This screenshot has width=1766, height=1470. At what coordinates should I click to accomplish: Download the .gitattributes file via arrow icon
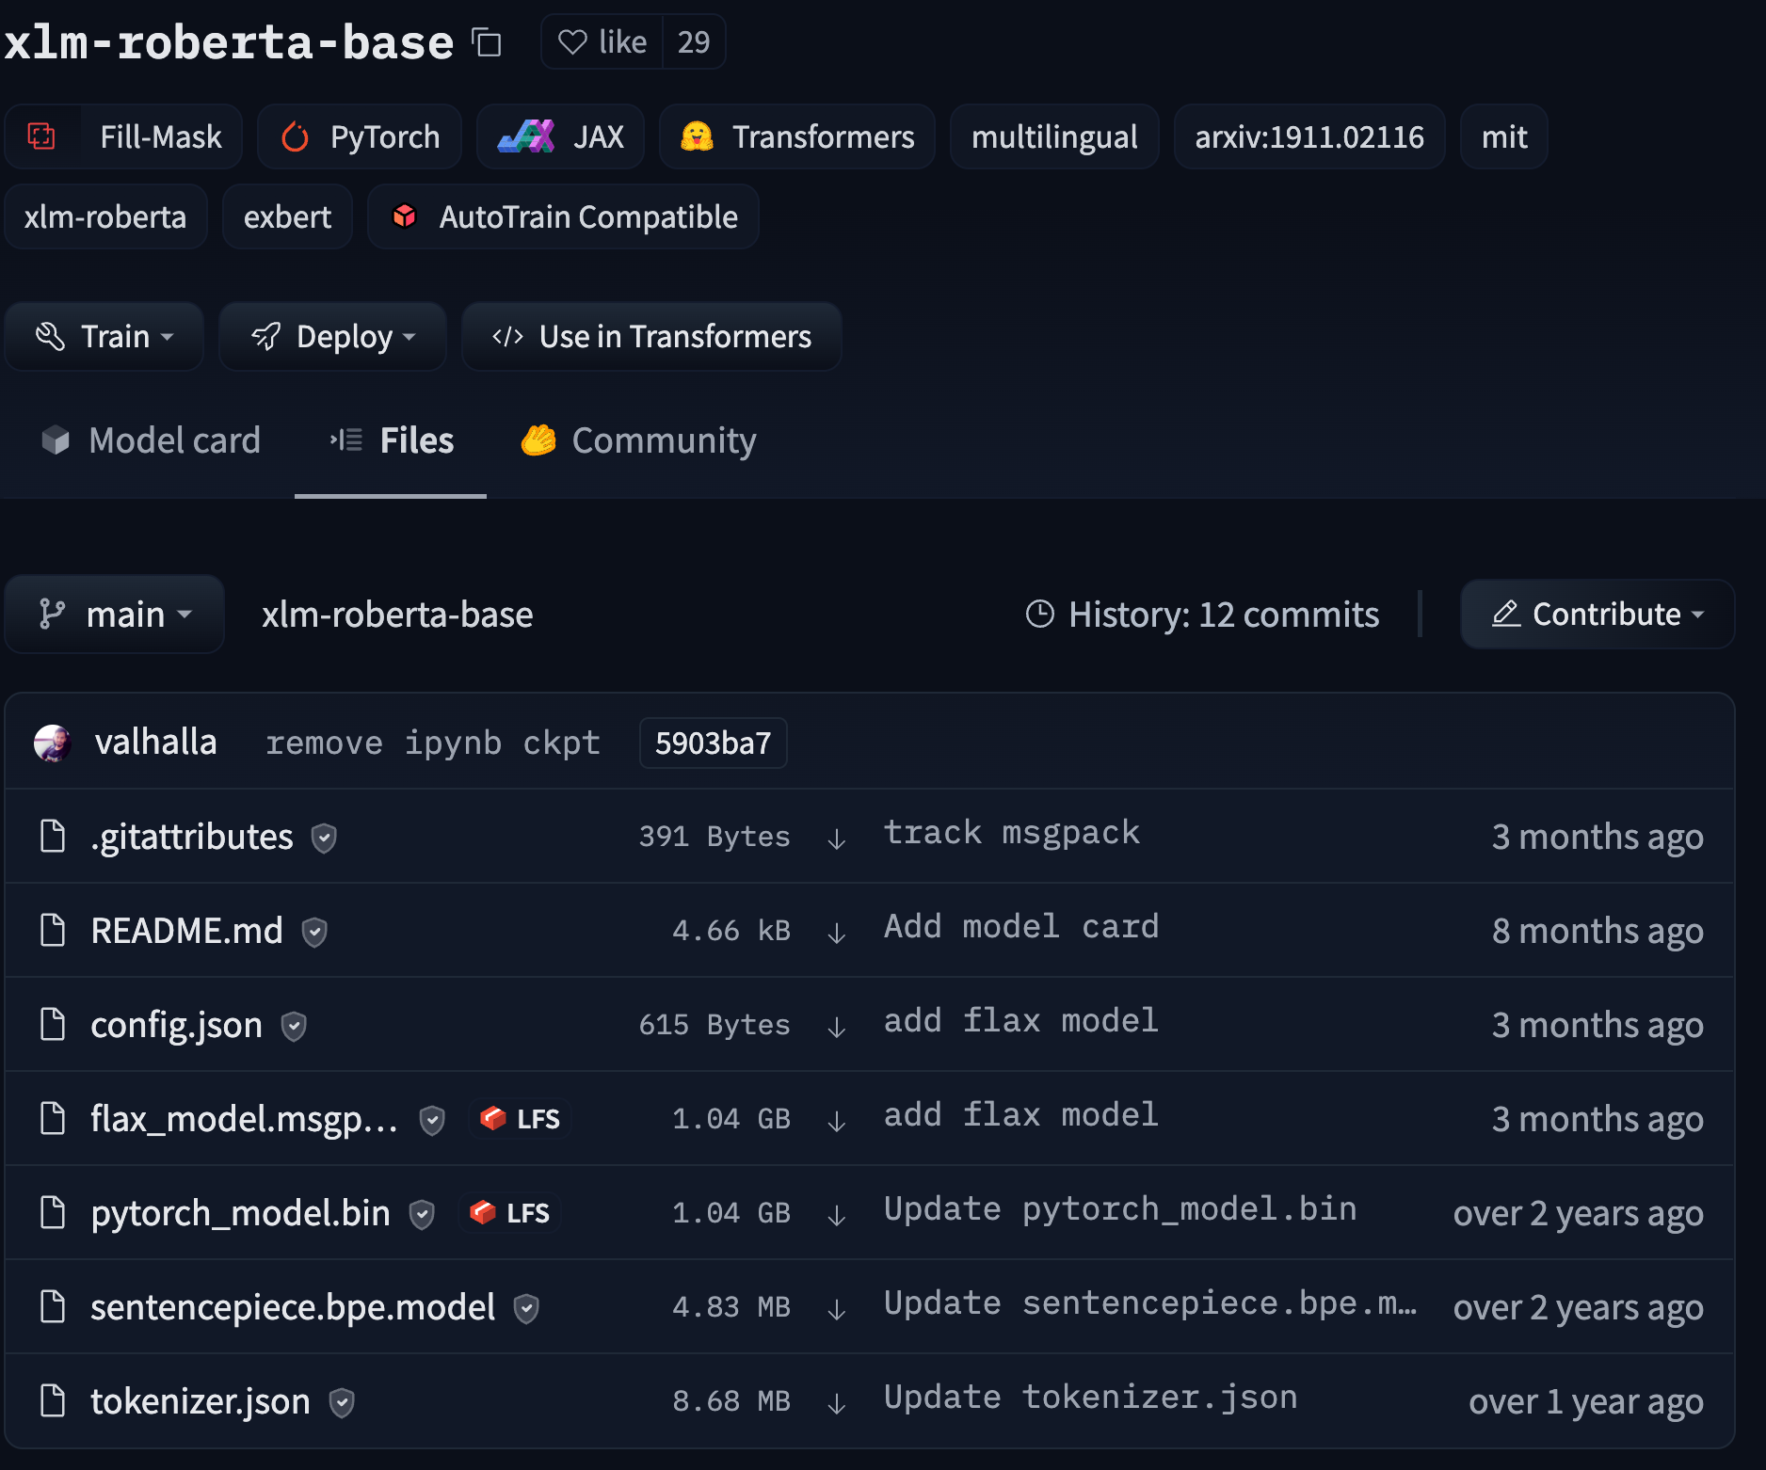pos(836,838)
